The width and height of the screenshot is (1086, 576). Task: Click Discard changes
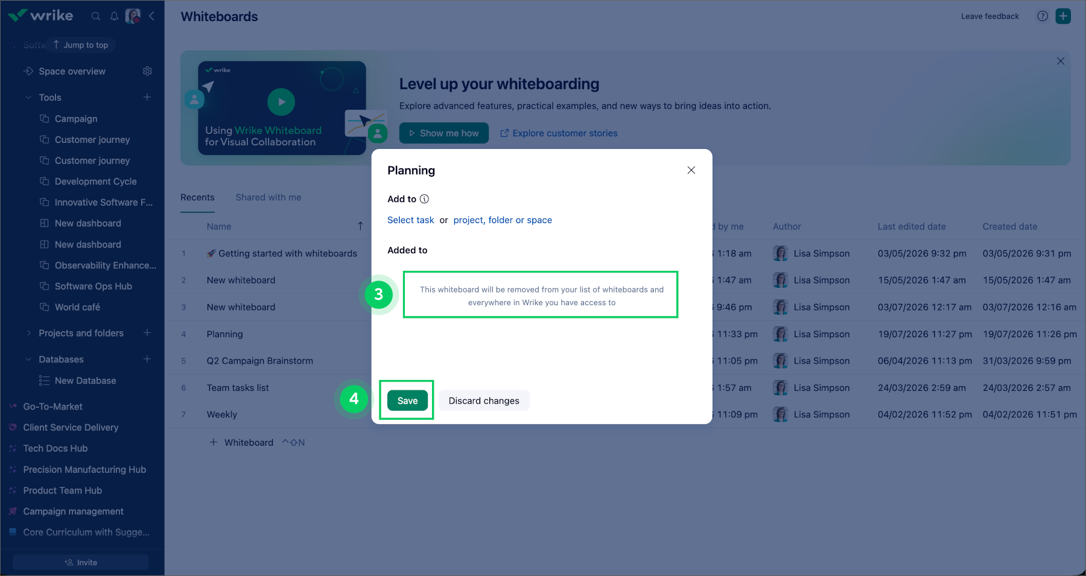tap(484, 400)
